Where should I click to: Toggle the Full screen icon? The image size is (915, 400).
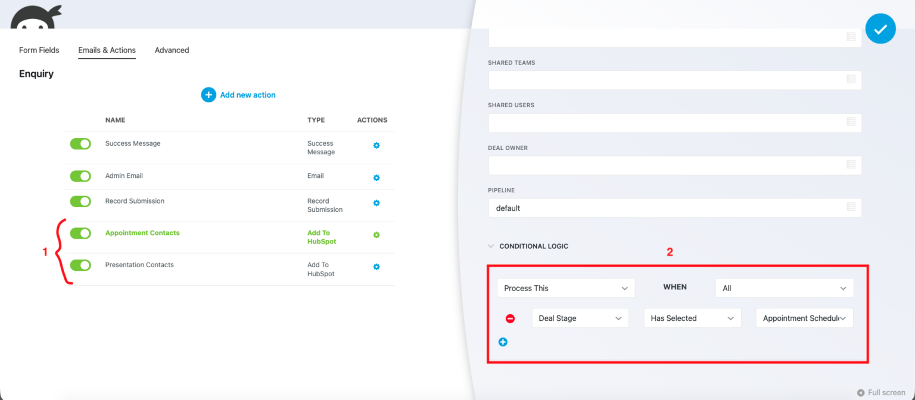click(x=861, y=393)
